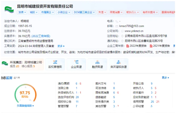Click the 2021年度报告 text link
The height and width of the screenshot is (113, 176).
pyautogui.click(x=161, y=46)
